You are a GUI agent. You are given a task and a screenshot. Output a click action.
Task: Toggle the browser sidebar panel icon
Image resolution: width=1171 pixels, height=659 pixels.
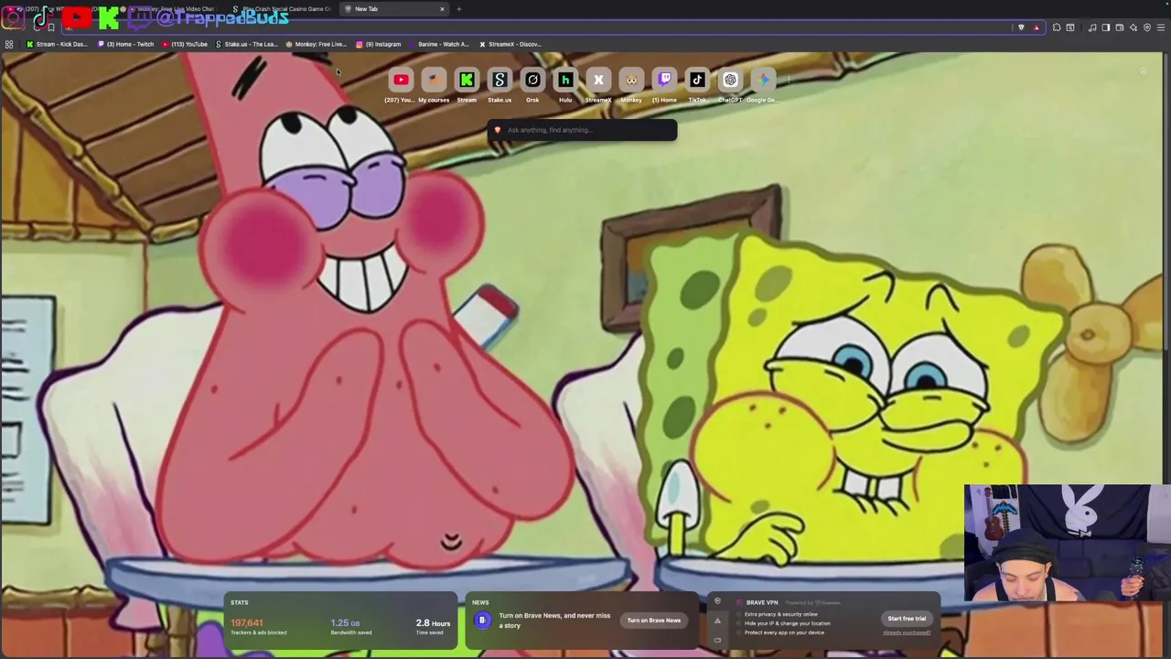coord(1106,27)
